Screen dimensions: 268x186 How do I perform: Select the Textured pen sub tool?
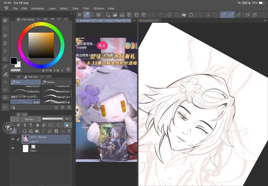coord(56,91)
